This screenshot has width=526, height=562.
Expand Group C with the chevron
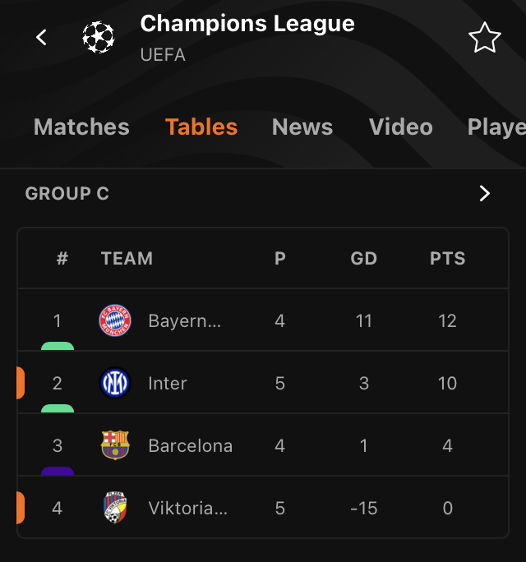click(x=484, y=194)
